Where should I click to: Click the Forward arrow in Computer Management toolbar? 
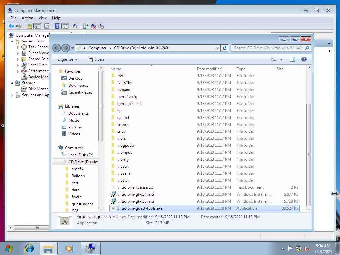pyautogui.click(x=19, y=26)
